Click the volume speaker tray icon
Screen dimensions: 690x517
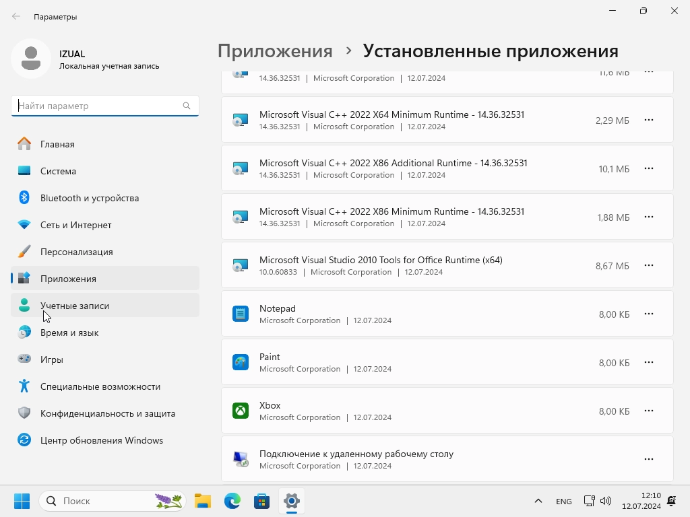point(606,501)
